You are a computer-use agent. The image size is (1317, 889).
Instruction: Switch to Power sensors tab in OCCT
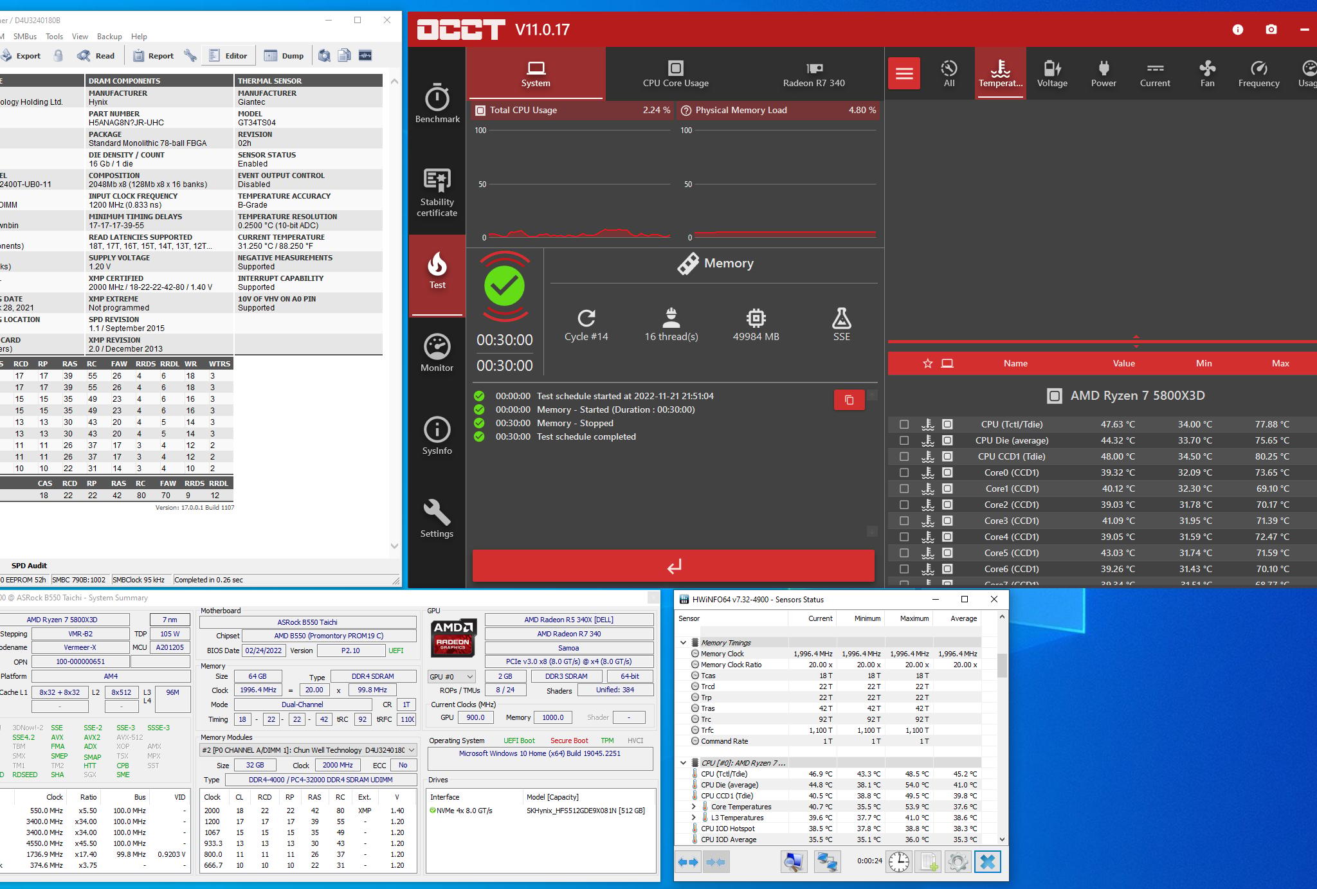1104,74
